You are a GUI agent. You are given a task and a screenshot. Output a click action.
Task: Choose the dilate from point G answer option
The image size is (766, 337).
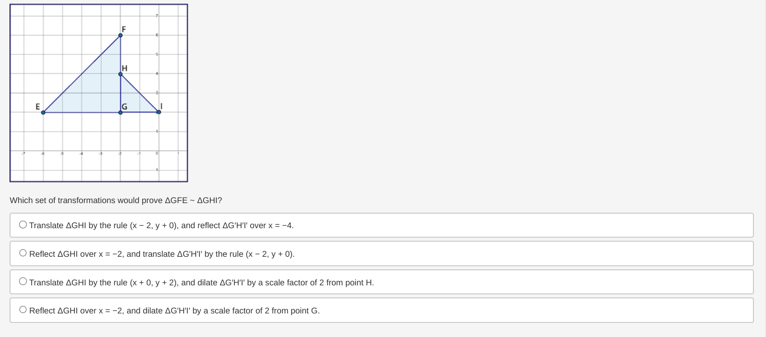[23, 309]
